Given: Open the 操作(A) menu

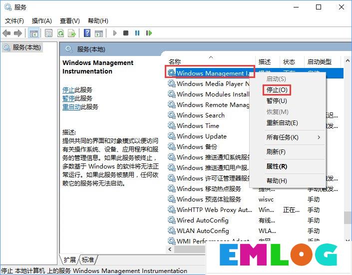Looking at the screenshot, I should pyautogui.click(x=42, y=21).
